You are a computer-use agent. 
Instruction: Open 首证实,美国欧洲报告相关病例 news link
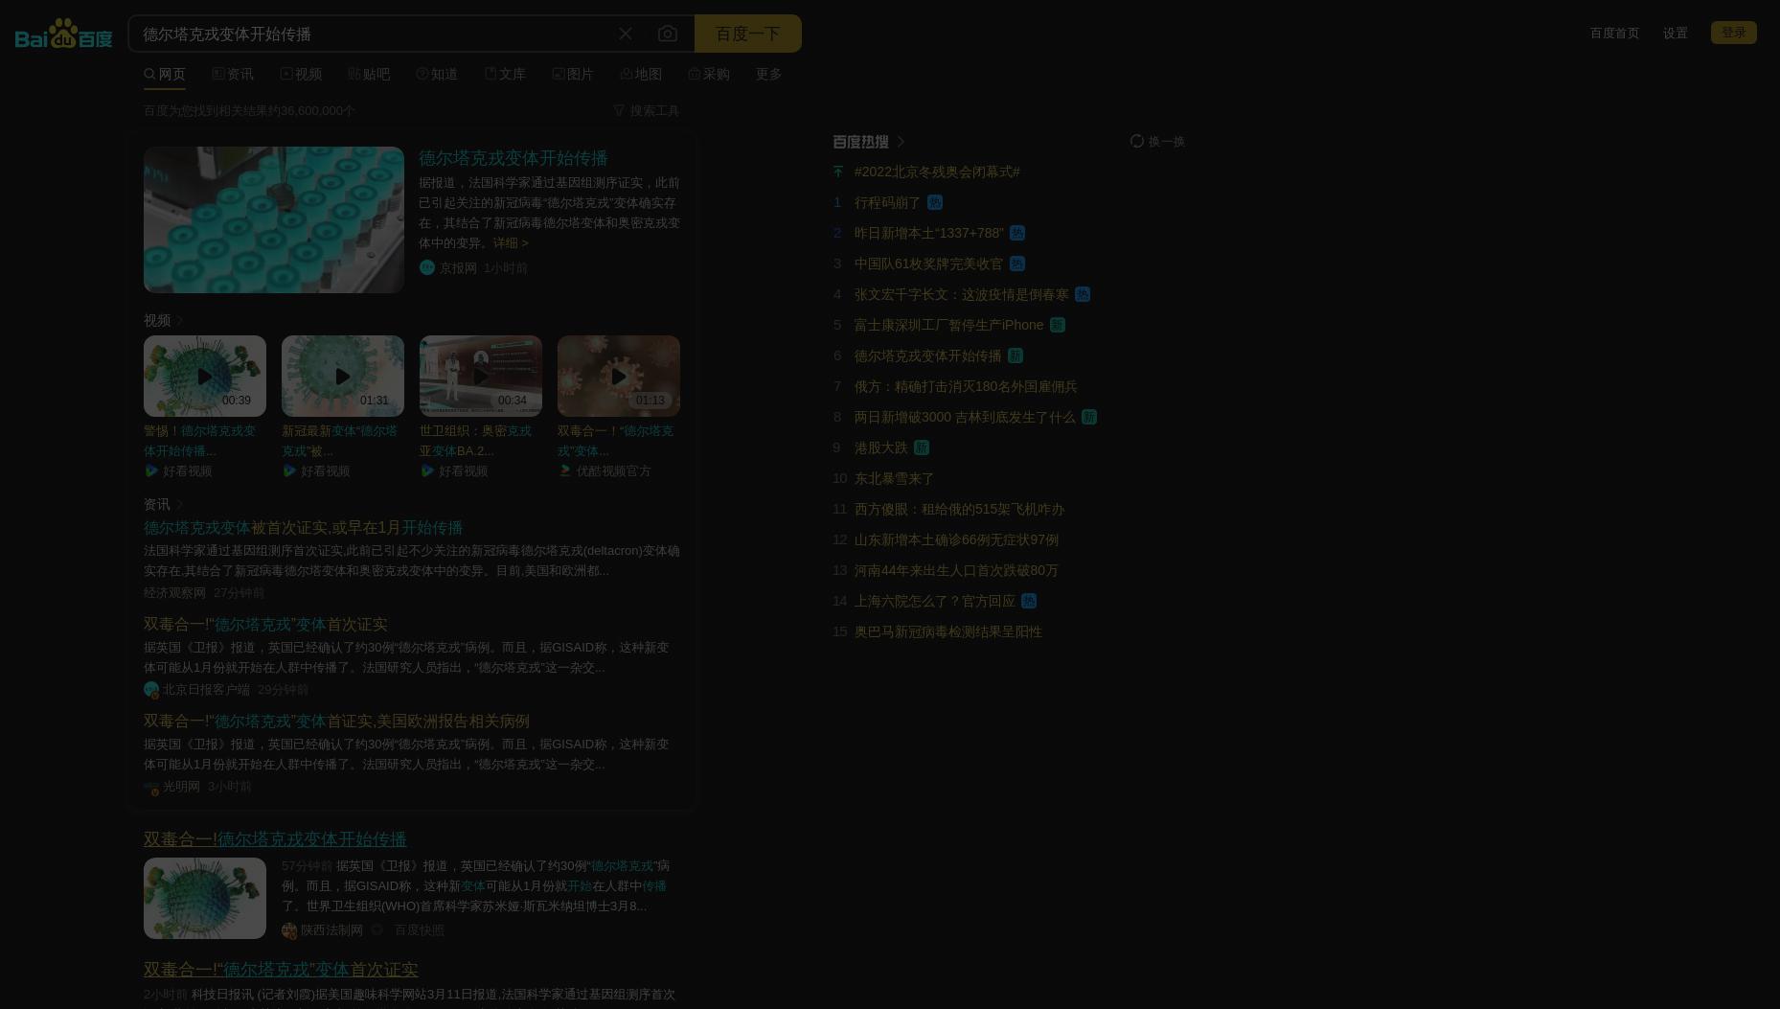pyautogui.click(x=336, y=722)
